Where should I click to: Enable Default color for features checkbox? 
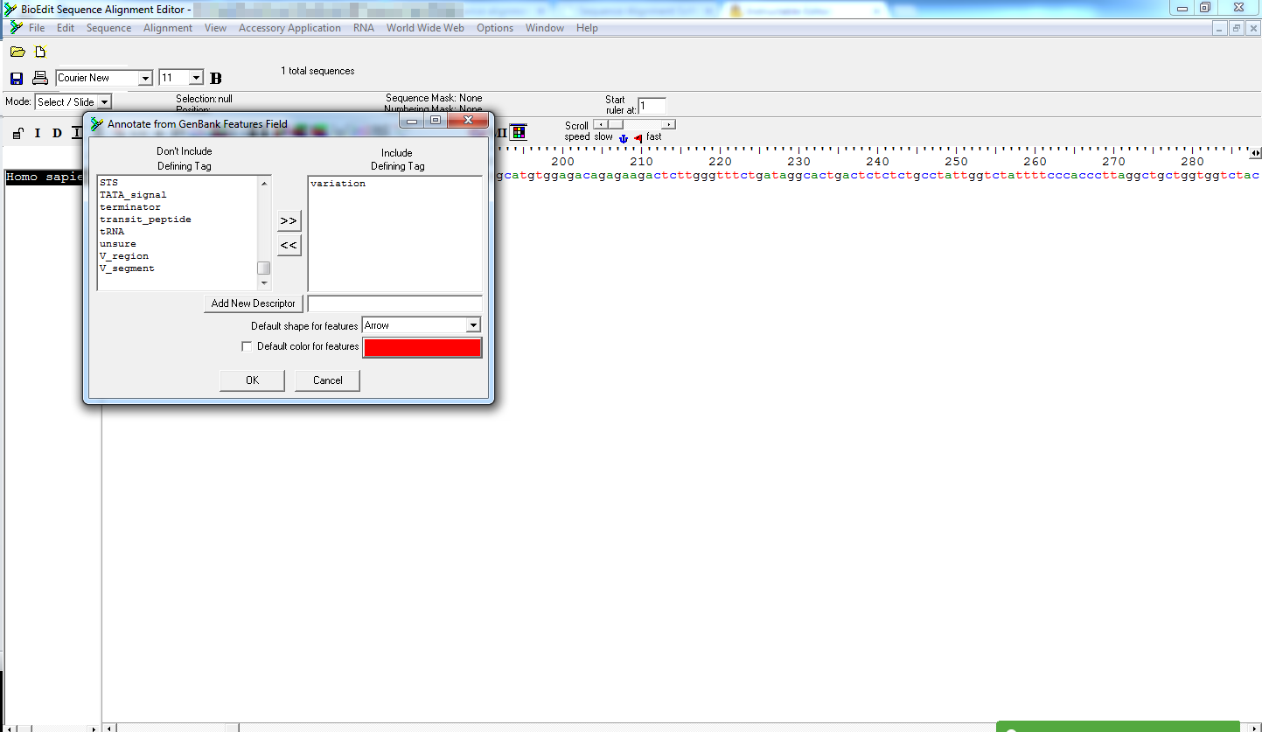click(247, 346)
